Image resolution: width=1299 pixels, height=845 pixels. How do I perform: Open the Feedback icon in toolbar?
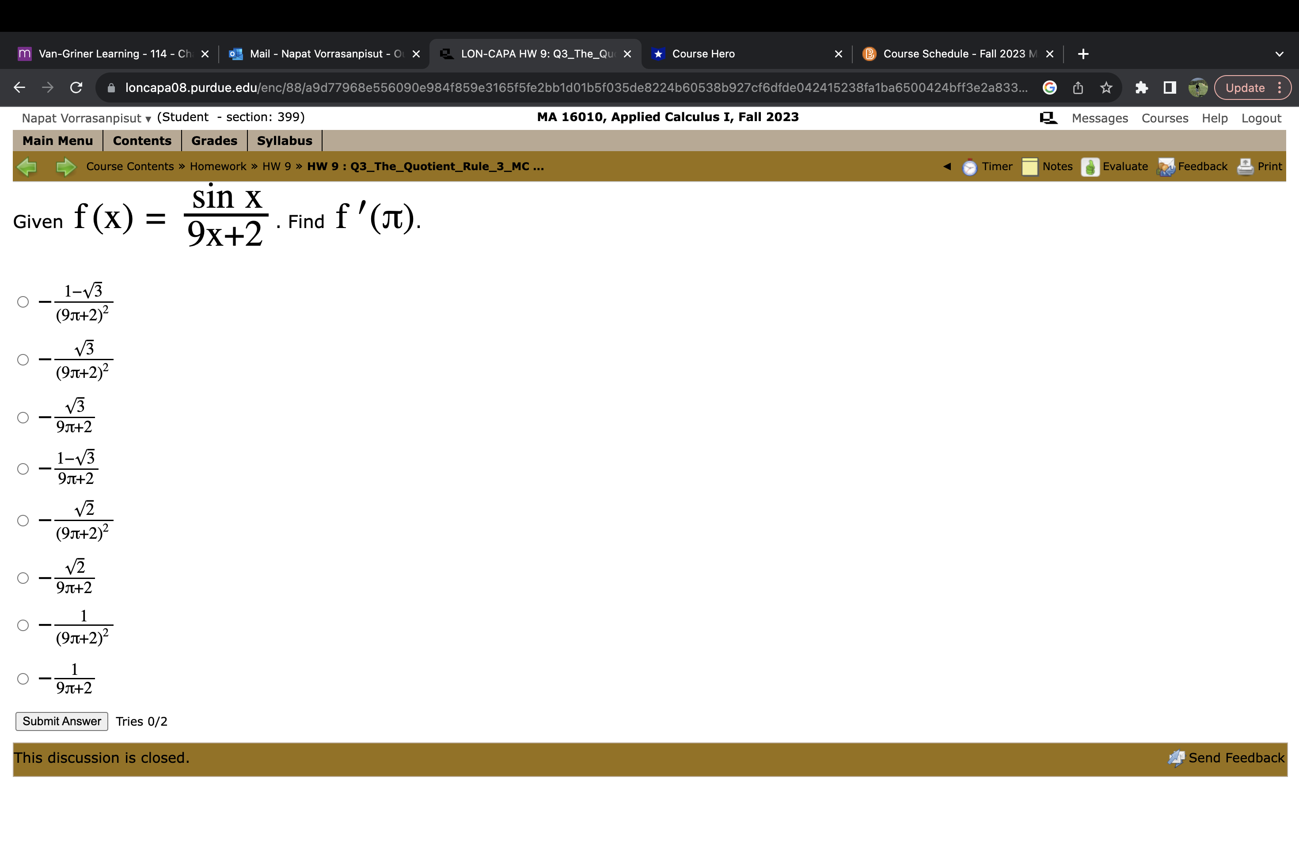pyautogui.click(x=1165, y=167)
